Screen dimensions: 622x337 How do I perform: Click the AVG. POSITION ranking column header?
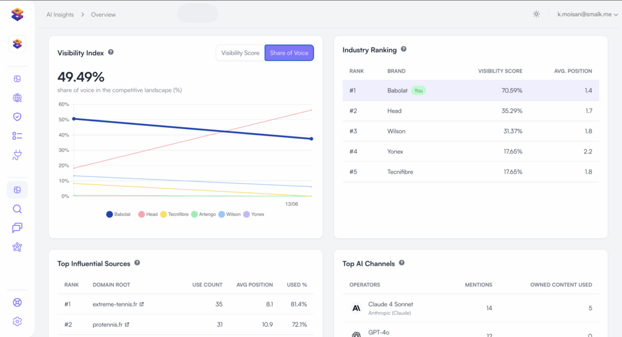click(573, 71)
